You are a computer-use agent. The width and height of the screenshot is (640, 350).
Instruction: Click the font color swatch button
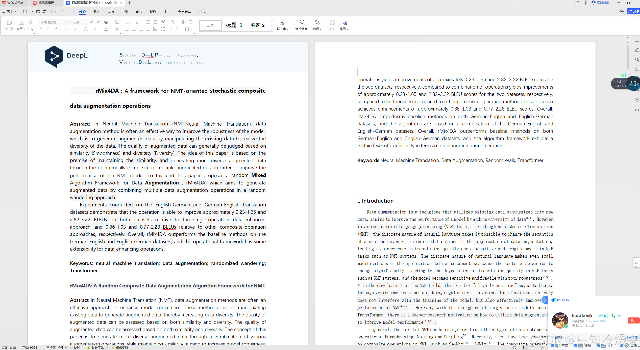[106, 29]
